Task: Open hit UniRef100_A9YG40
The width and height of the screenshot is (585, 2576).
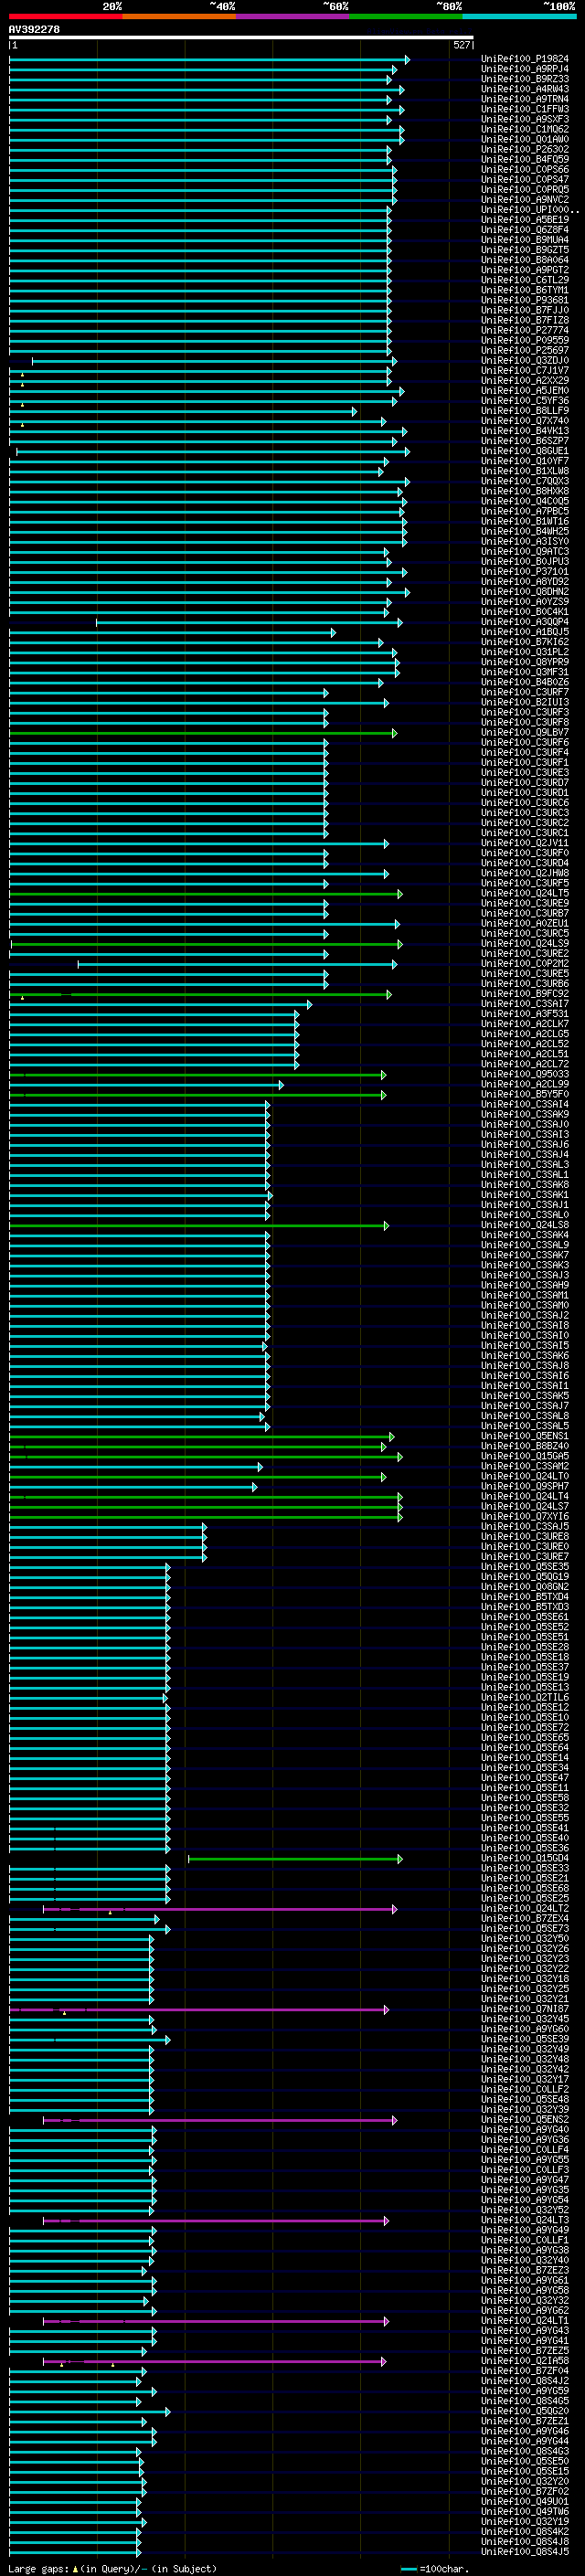Action: (x=524, y=2128)
